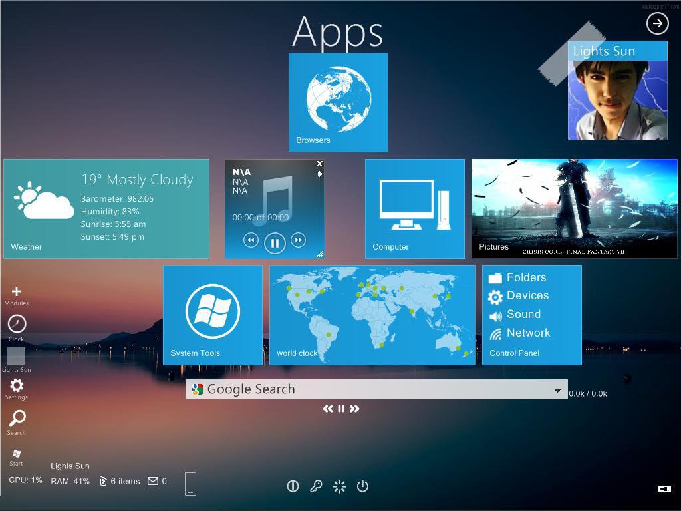Open Folders in Control Panel tile

(526, 277)
